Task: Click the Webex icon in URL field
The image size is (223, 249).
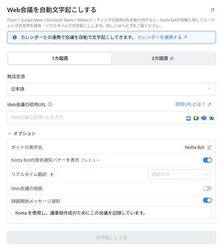Action: click(x=212, y=118)
